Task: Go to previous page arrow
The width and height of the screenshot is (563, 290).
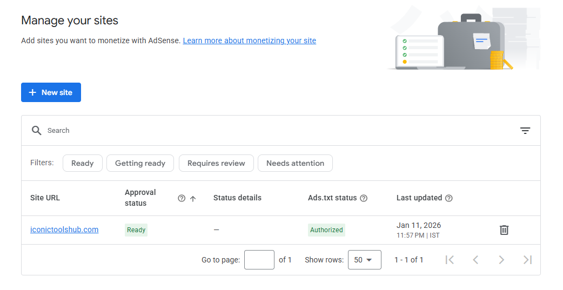Action: pyautogui.click(x=475, y=260)
